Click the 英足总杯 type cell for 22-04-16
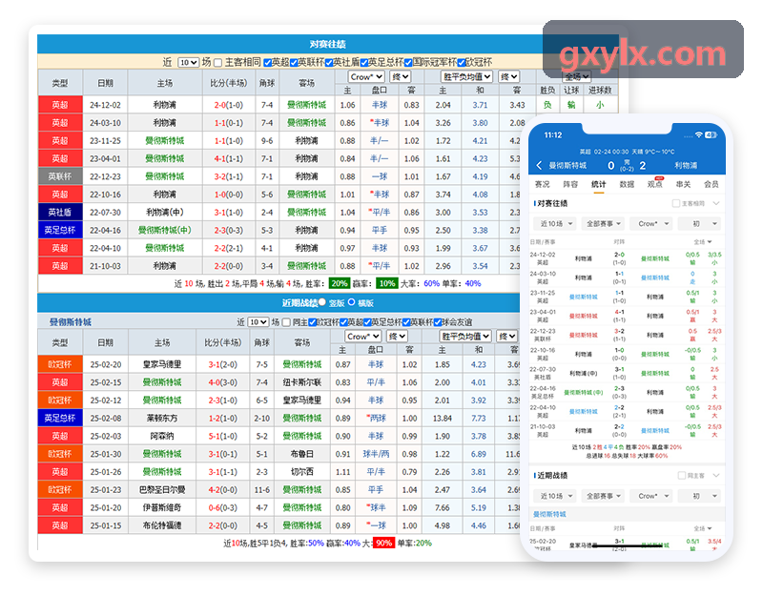This screenshot has height=596, width=763. tap(60, 230)
